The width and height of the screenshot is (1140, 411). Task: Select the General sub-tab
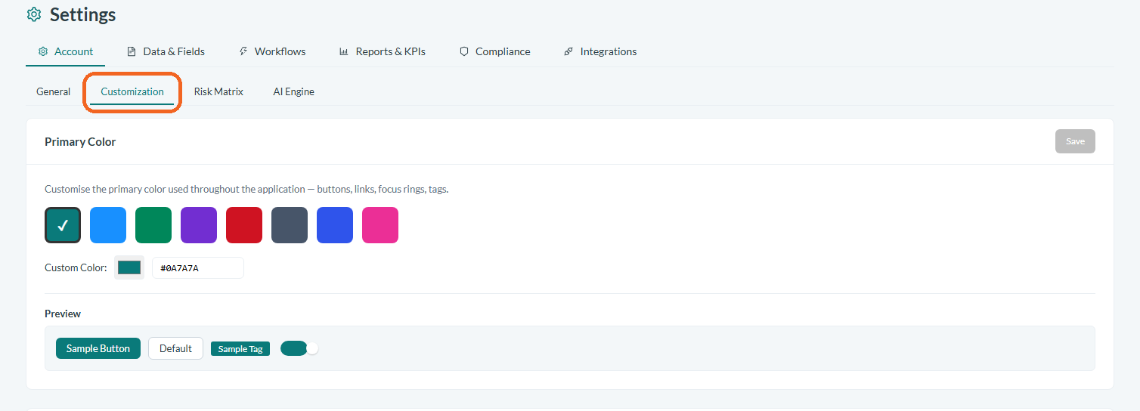pos(54,91)
